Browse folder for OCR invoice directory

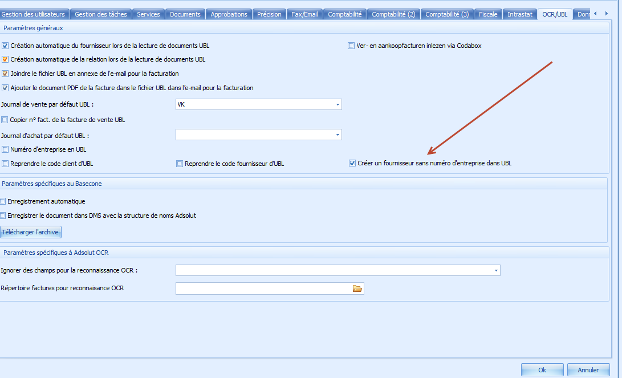click(x=357, y=288)
